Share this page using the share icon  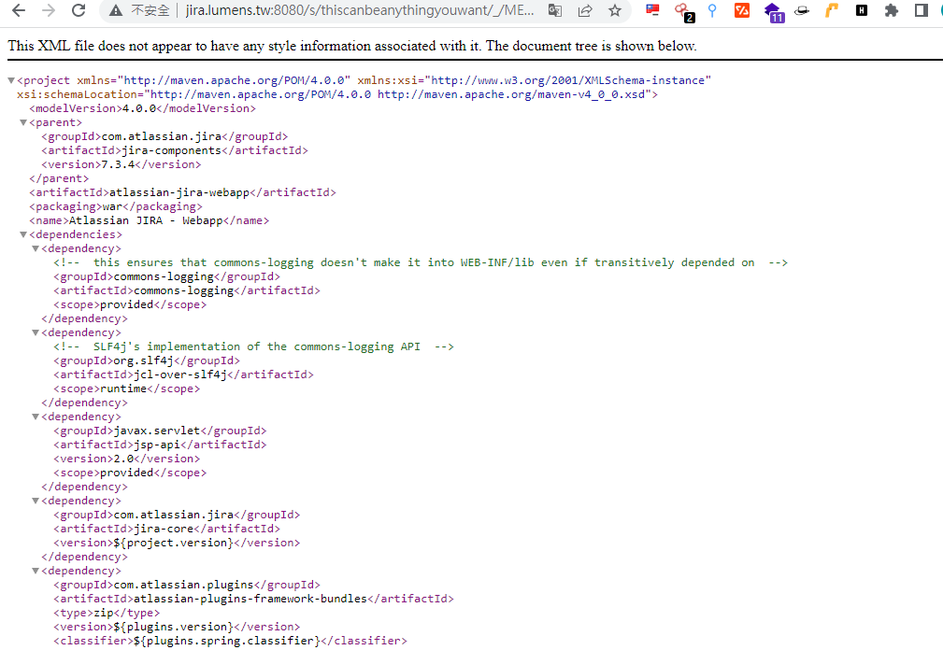(x=584, y=10)
